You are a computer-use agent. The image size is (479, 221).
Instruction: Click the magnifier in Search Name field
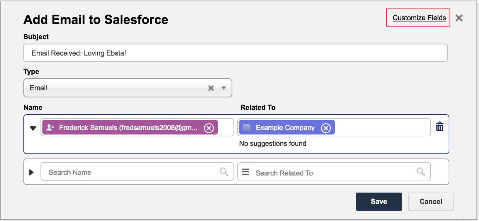224,171
